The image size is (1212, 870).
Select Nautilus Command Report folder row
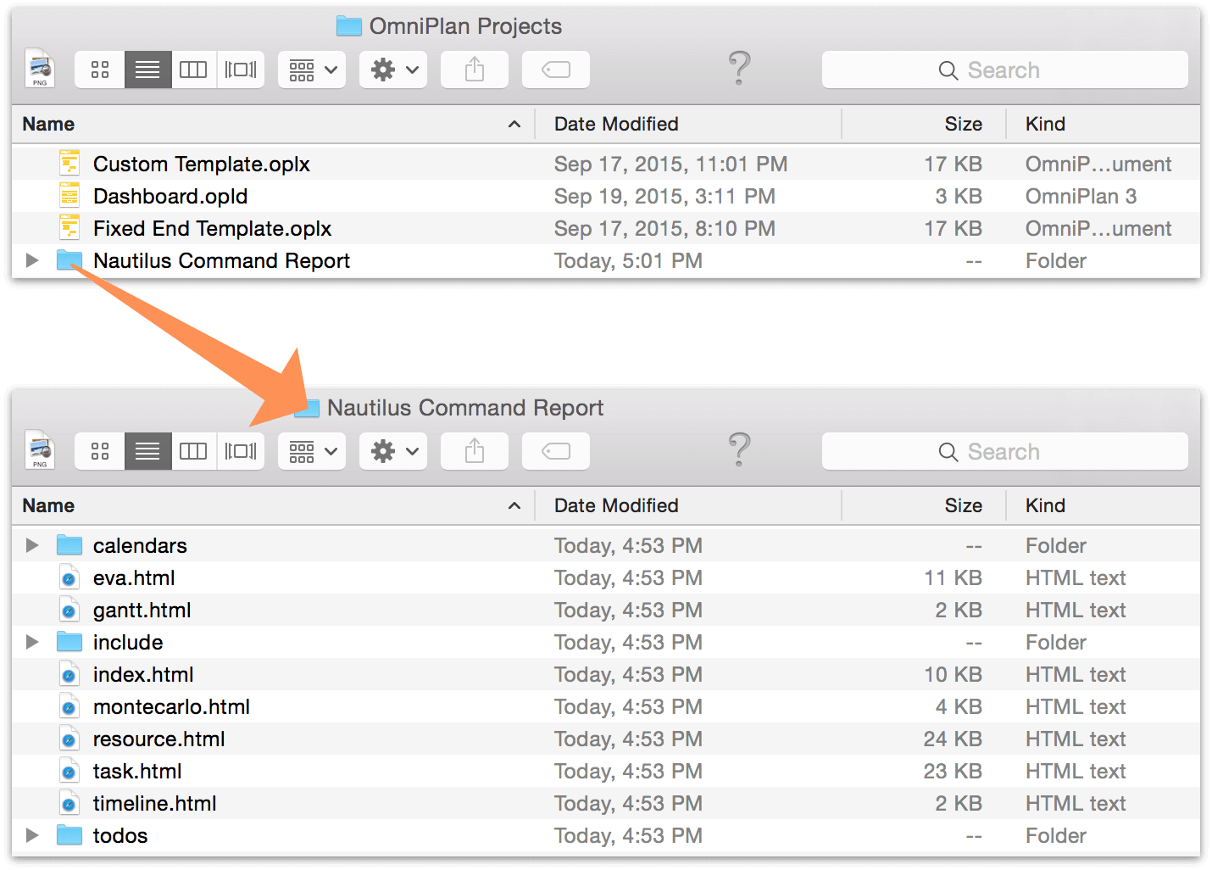click(606, 260)
